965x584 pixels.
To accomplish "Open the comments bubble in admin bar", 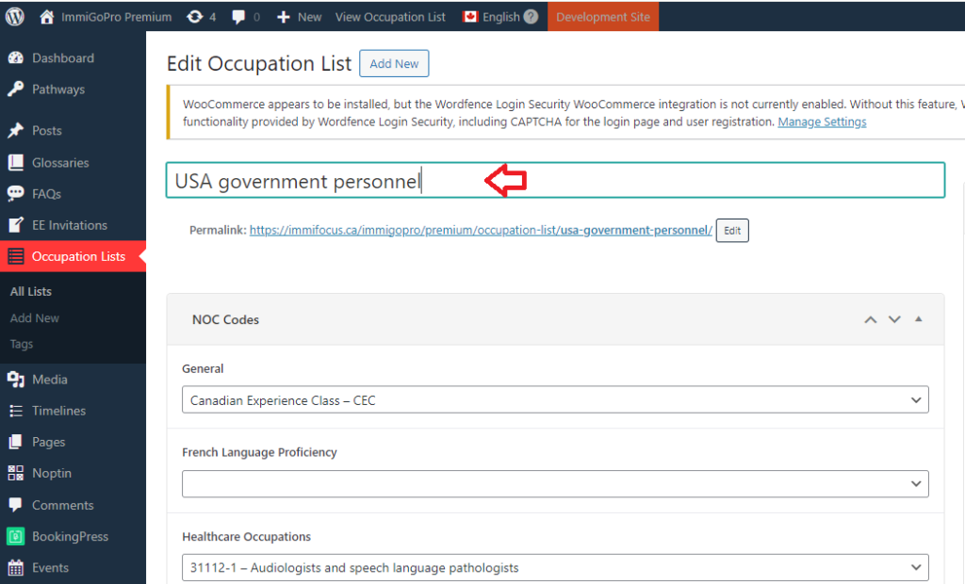I will click(x=245, y=17).
